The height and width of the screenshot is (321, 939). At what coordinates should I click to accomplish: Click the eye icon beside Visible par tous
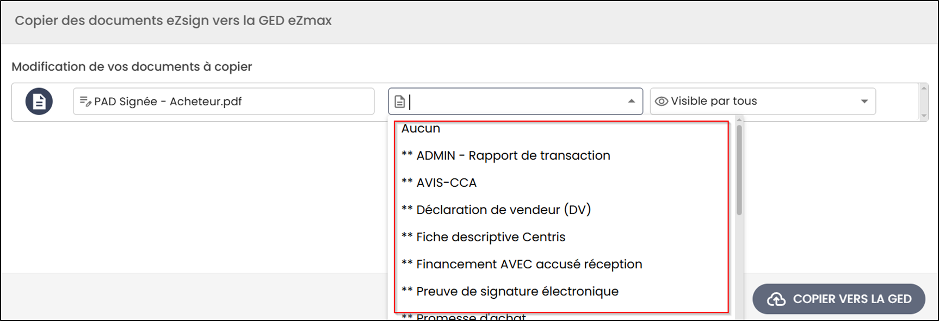pos(662,102)
